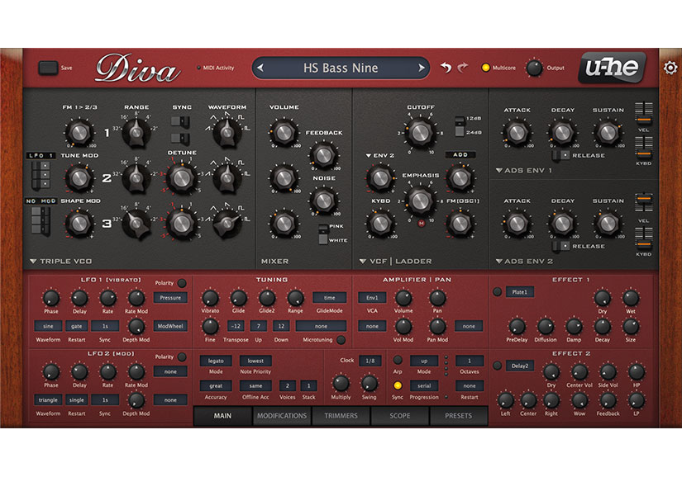The image size is (682, 477).
Task: Click the mixer Noise knob
Action: (x=324, y=201)
